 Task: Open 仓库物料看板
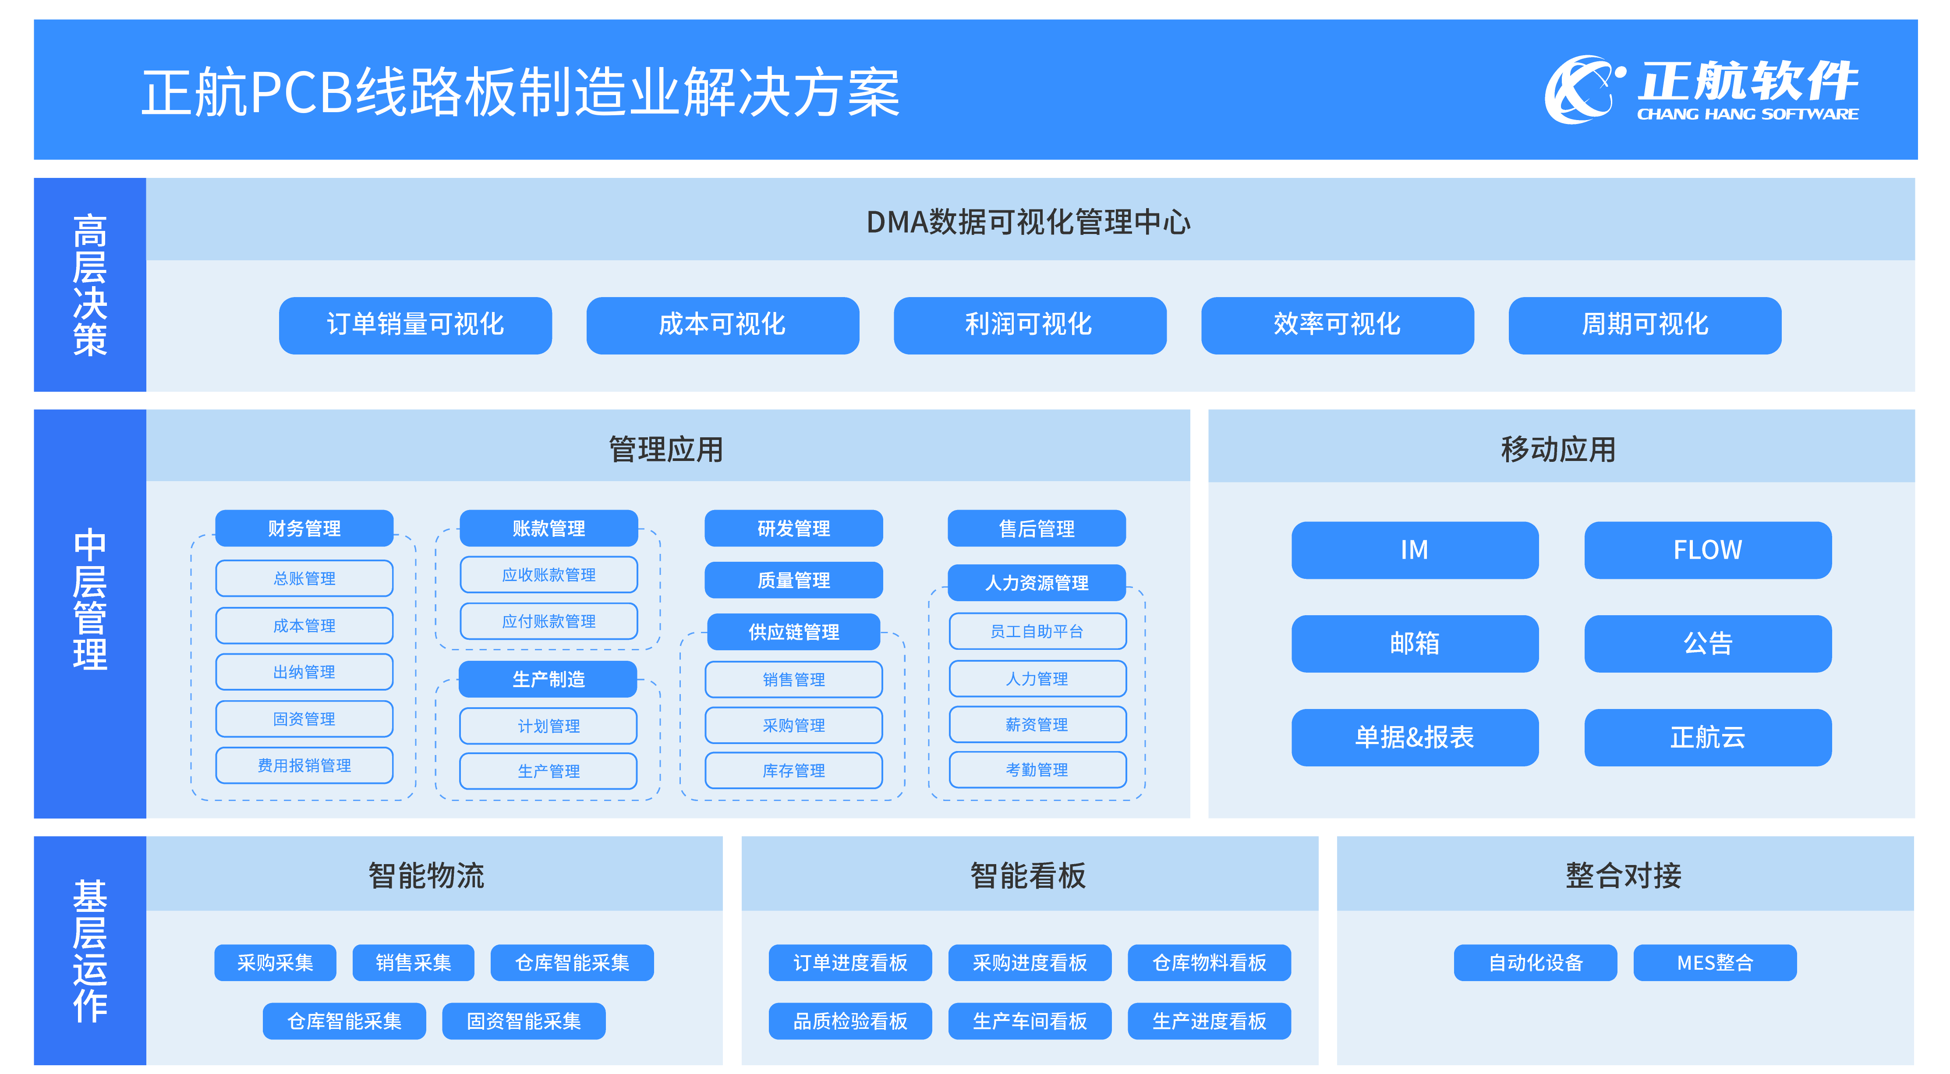pyautogui.click(x=1210, y=963)
